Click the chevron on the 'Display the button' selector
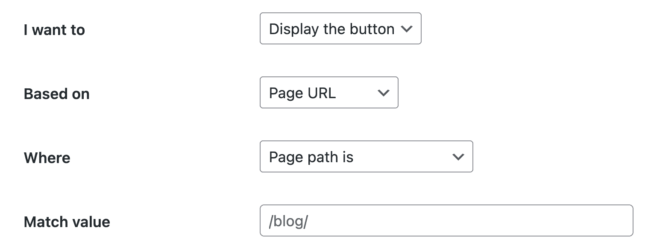Screen dimensions: 651x251 coord(407,29)
